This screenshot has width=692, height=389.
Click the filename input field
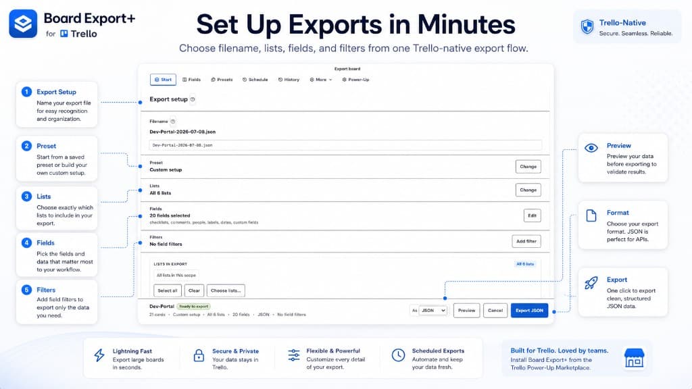pos(345,145)
